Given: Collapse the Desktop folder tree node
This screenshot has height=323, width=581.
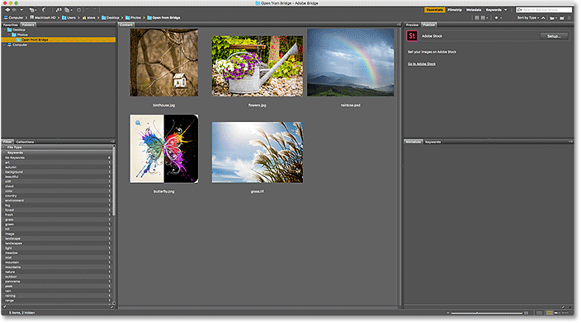Looking at the screenshot, I should pos(5,30).
